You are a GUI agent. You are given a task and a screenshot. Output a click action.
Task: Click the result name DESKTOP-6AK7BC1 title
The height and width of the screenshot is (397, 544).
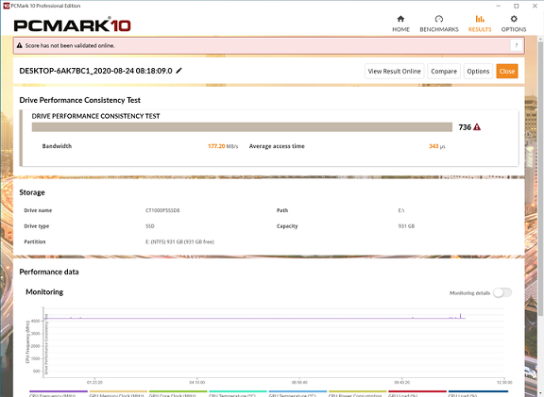(95, 71)
